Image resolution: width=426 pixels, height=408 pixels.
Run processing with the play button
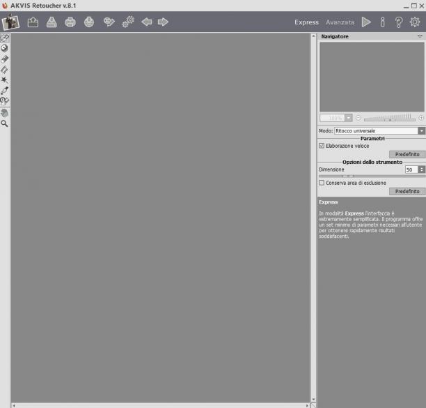tap(366, 22)
